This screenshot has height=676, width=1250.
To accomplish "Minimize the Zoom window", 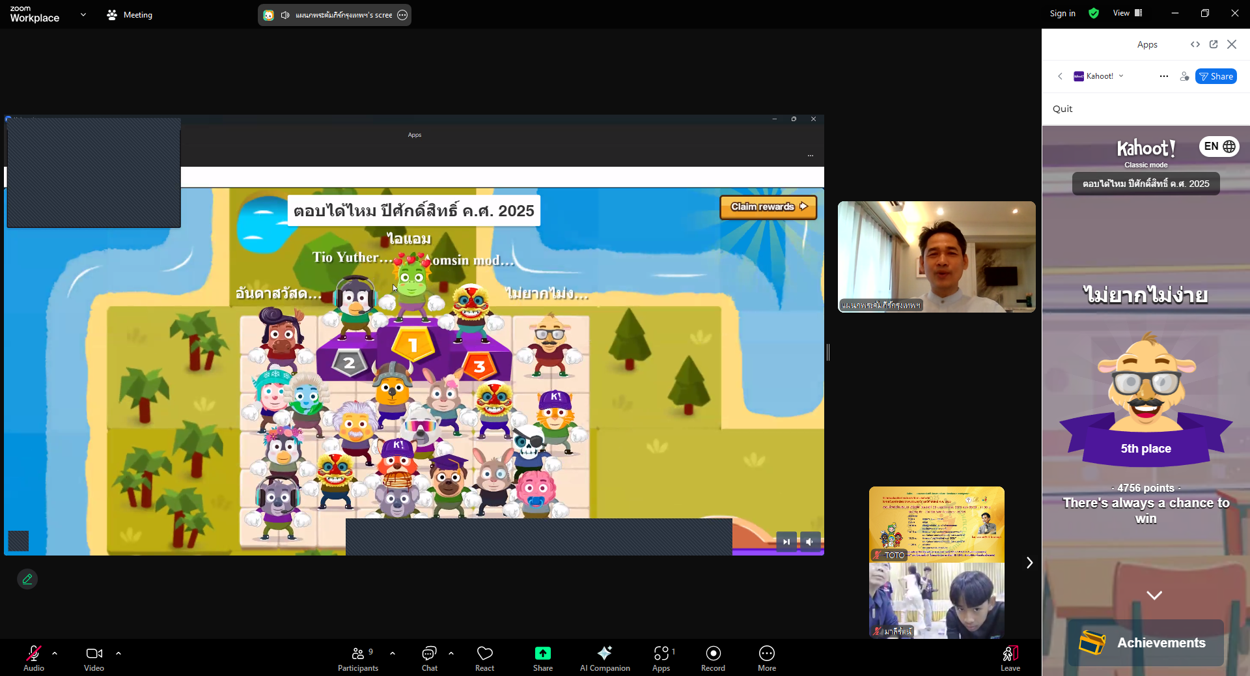I will [1175, 13].
